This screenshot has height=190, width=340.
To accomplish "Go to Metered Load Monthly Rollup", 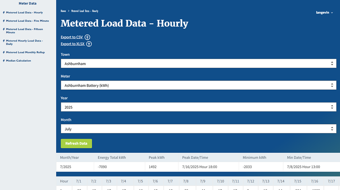I will tap(25, 52).
